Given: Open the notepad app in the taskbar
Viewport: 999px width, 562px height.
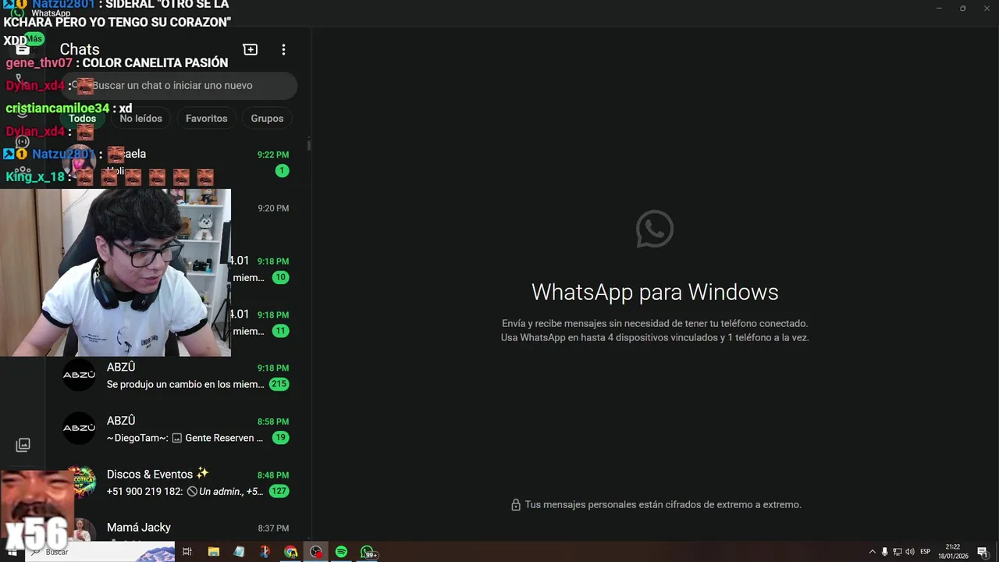Looking at the screenshot, I should point(239,552).
